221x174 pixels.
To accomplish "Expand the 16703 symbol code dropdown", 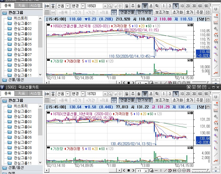I will (105, 94).
